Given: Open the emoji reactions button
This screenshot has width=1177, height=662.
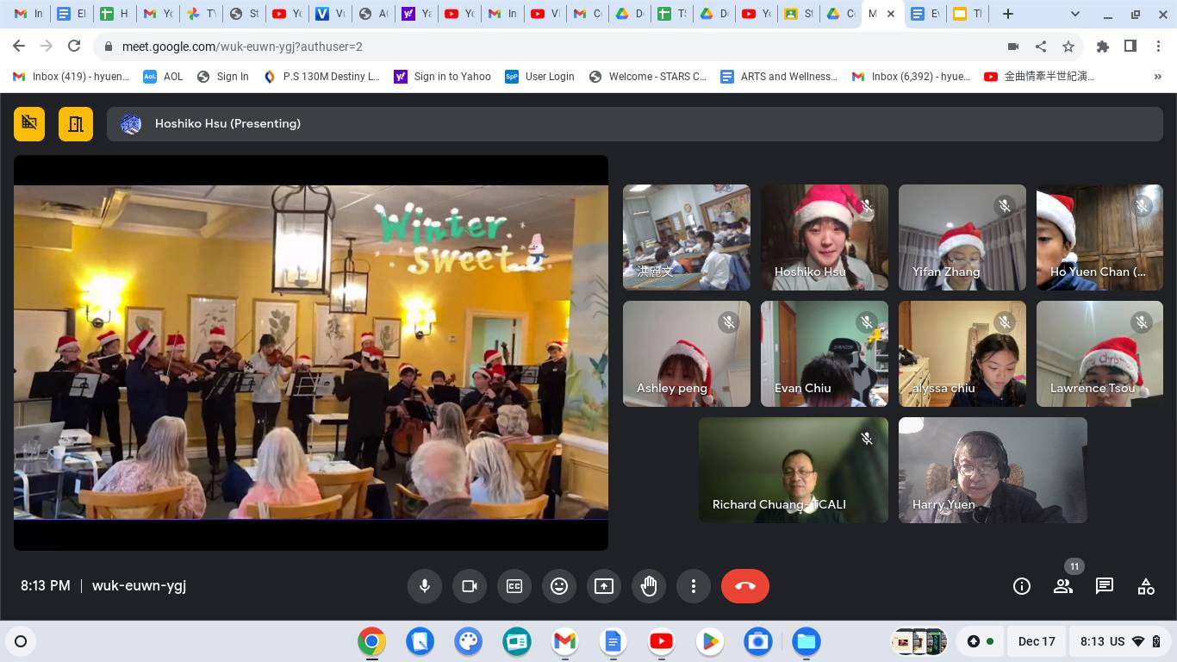Looking at the screenshot, I should click(x=559, y=586).
